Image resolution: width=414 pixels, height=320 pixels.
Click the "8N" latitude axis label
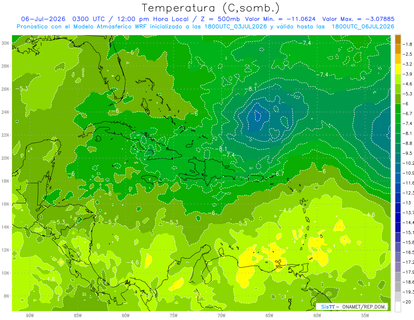pos(7,296)
